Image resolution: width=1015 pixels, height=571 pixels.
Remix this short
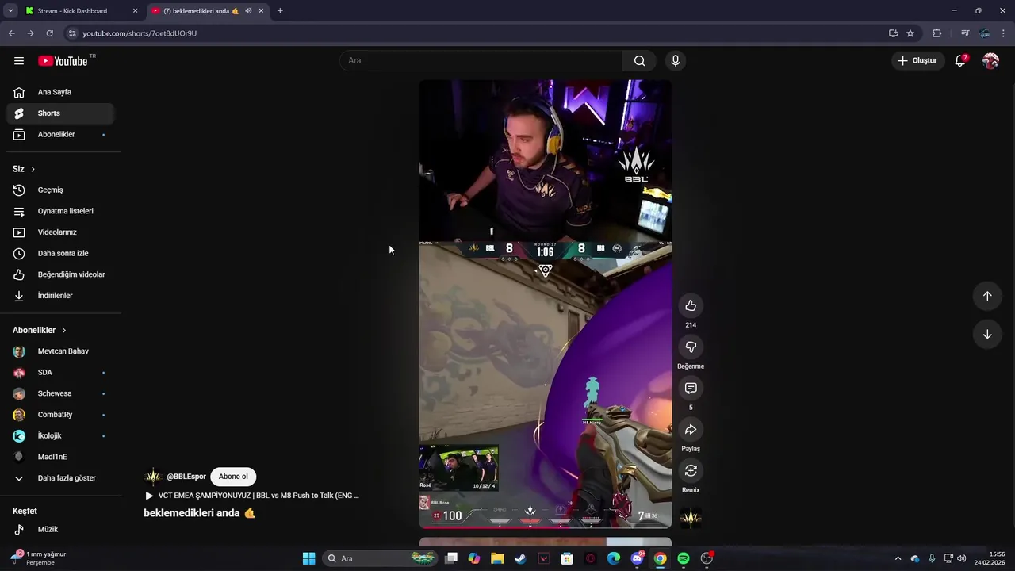[691, 471]
